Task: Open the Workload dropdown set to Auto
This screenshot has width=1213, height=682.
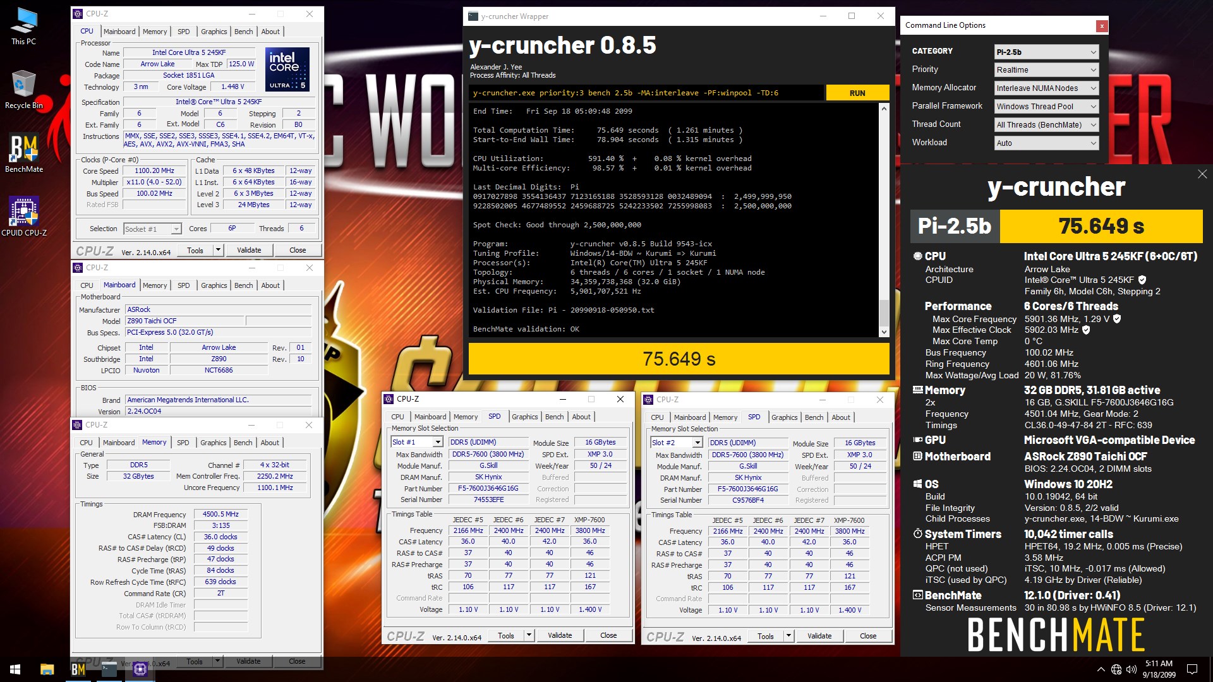Action: click(1047, 143)
